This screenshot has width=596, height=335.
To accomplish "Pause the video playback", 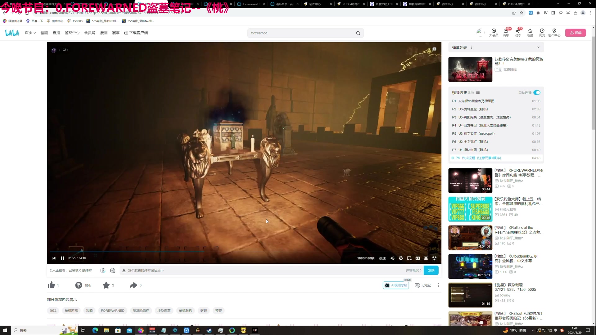I will pyautogui.click(x=62, y=258).
